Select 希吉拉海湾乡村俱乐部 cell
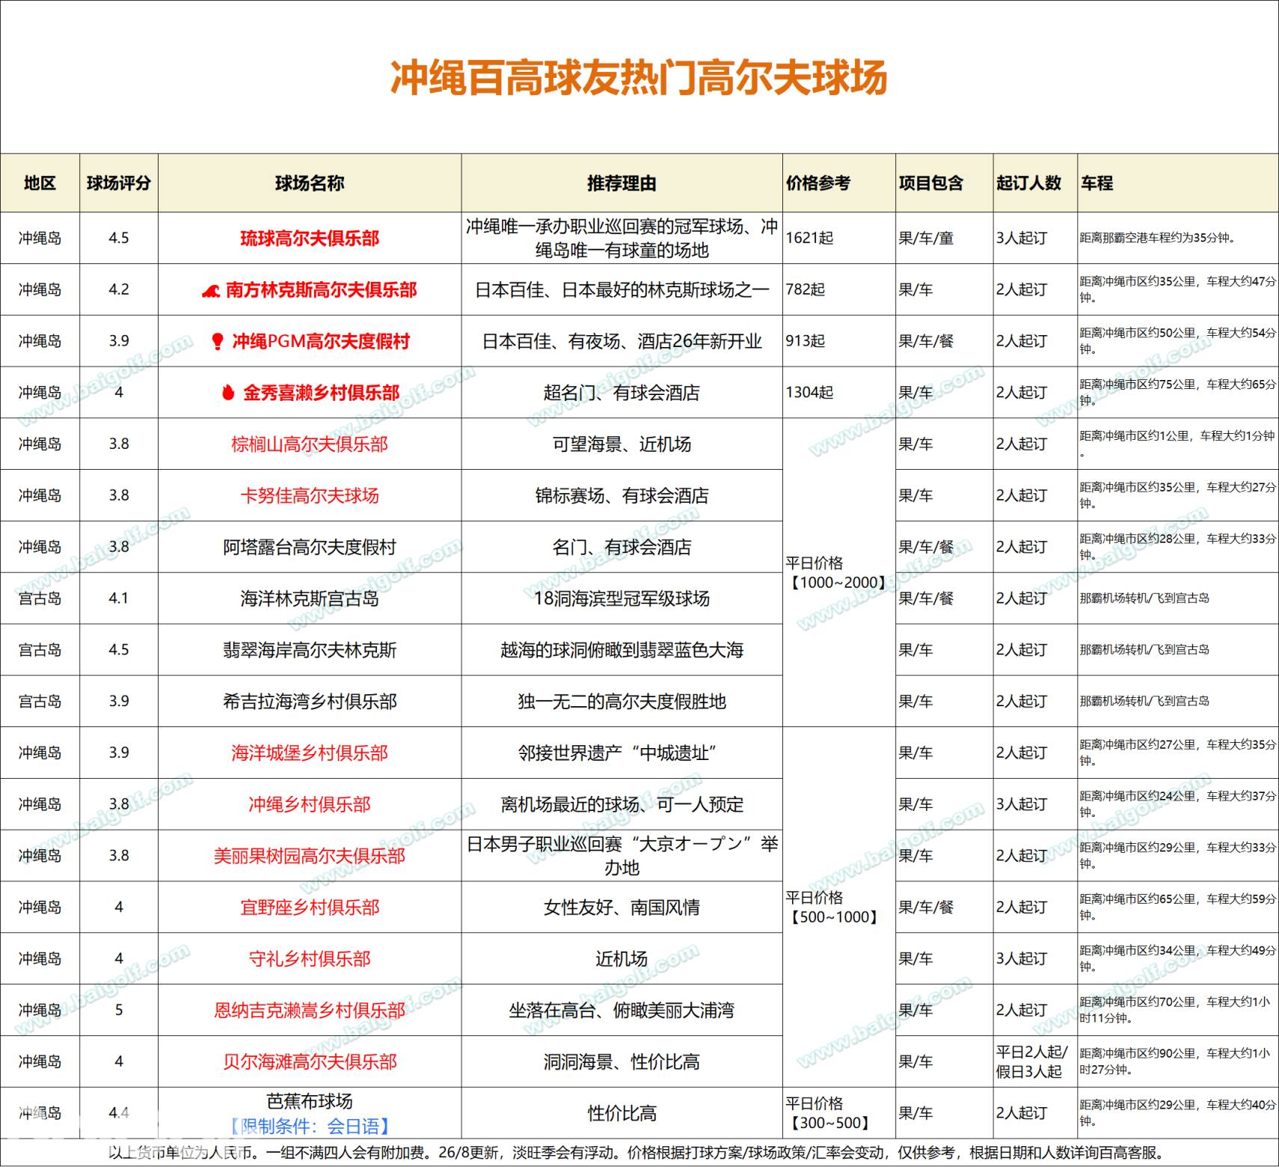The height and width of the screenshot is (1167, 1279). 310,702
